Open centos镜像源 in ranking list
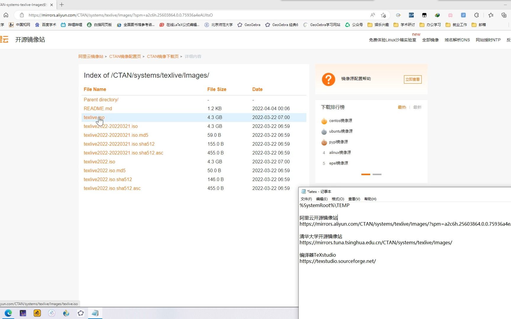The width and height of the screenshot is (511, 319). (x=340, y=121)
